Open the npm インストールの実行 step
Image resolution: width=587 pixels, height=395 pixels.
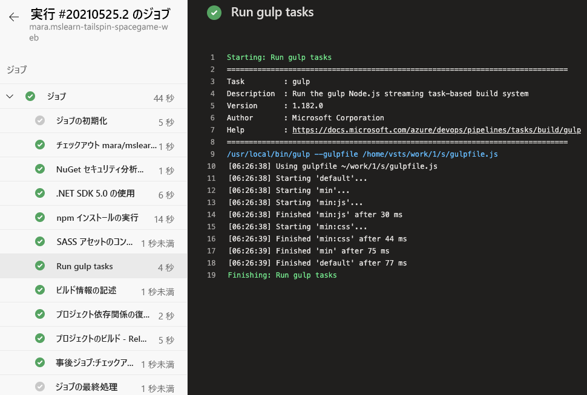tap(94, 218)
